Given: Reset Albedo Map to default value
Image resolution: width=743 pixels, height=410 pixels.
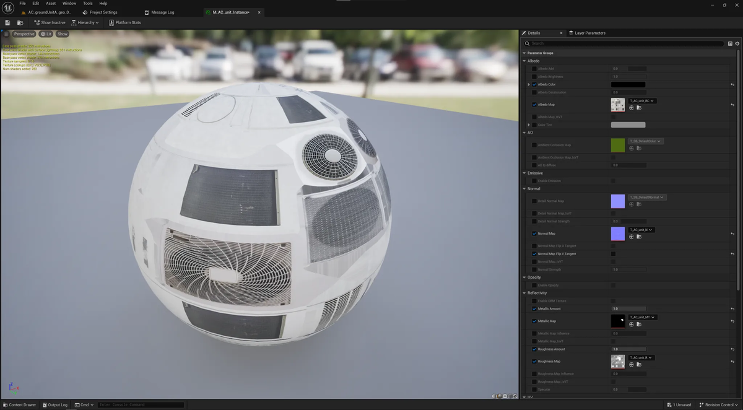Looking at the screenshot, I should click(732, 105).
